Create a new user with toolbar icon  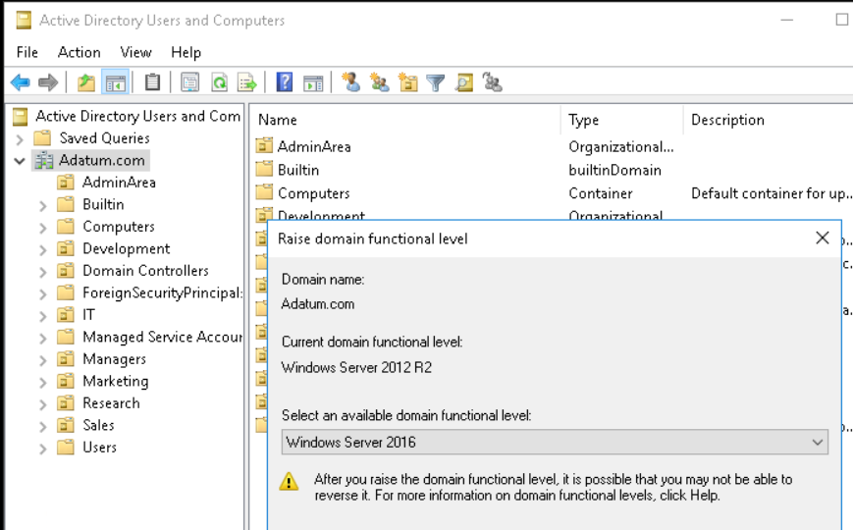(350, 82)
